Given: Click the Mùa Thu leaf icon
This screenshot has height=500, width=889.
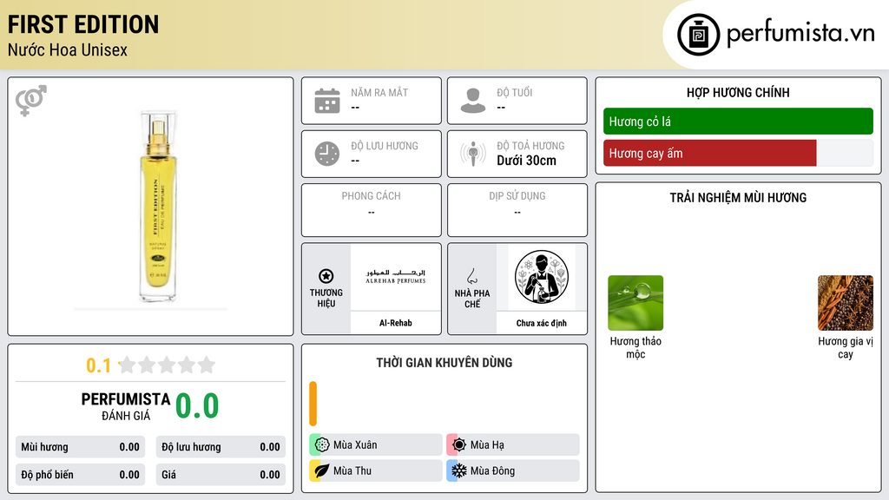Looking at the screenshot, I should pyautogui.click(x=322, y=470).
